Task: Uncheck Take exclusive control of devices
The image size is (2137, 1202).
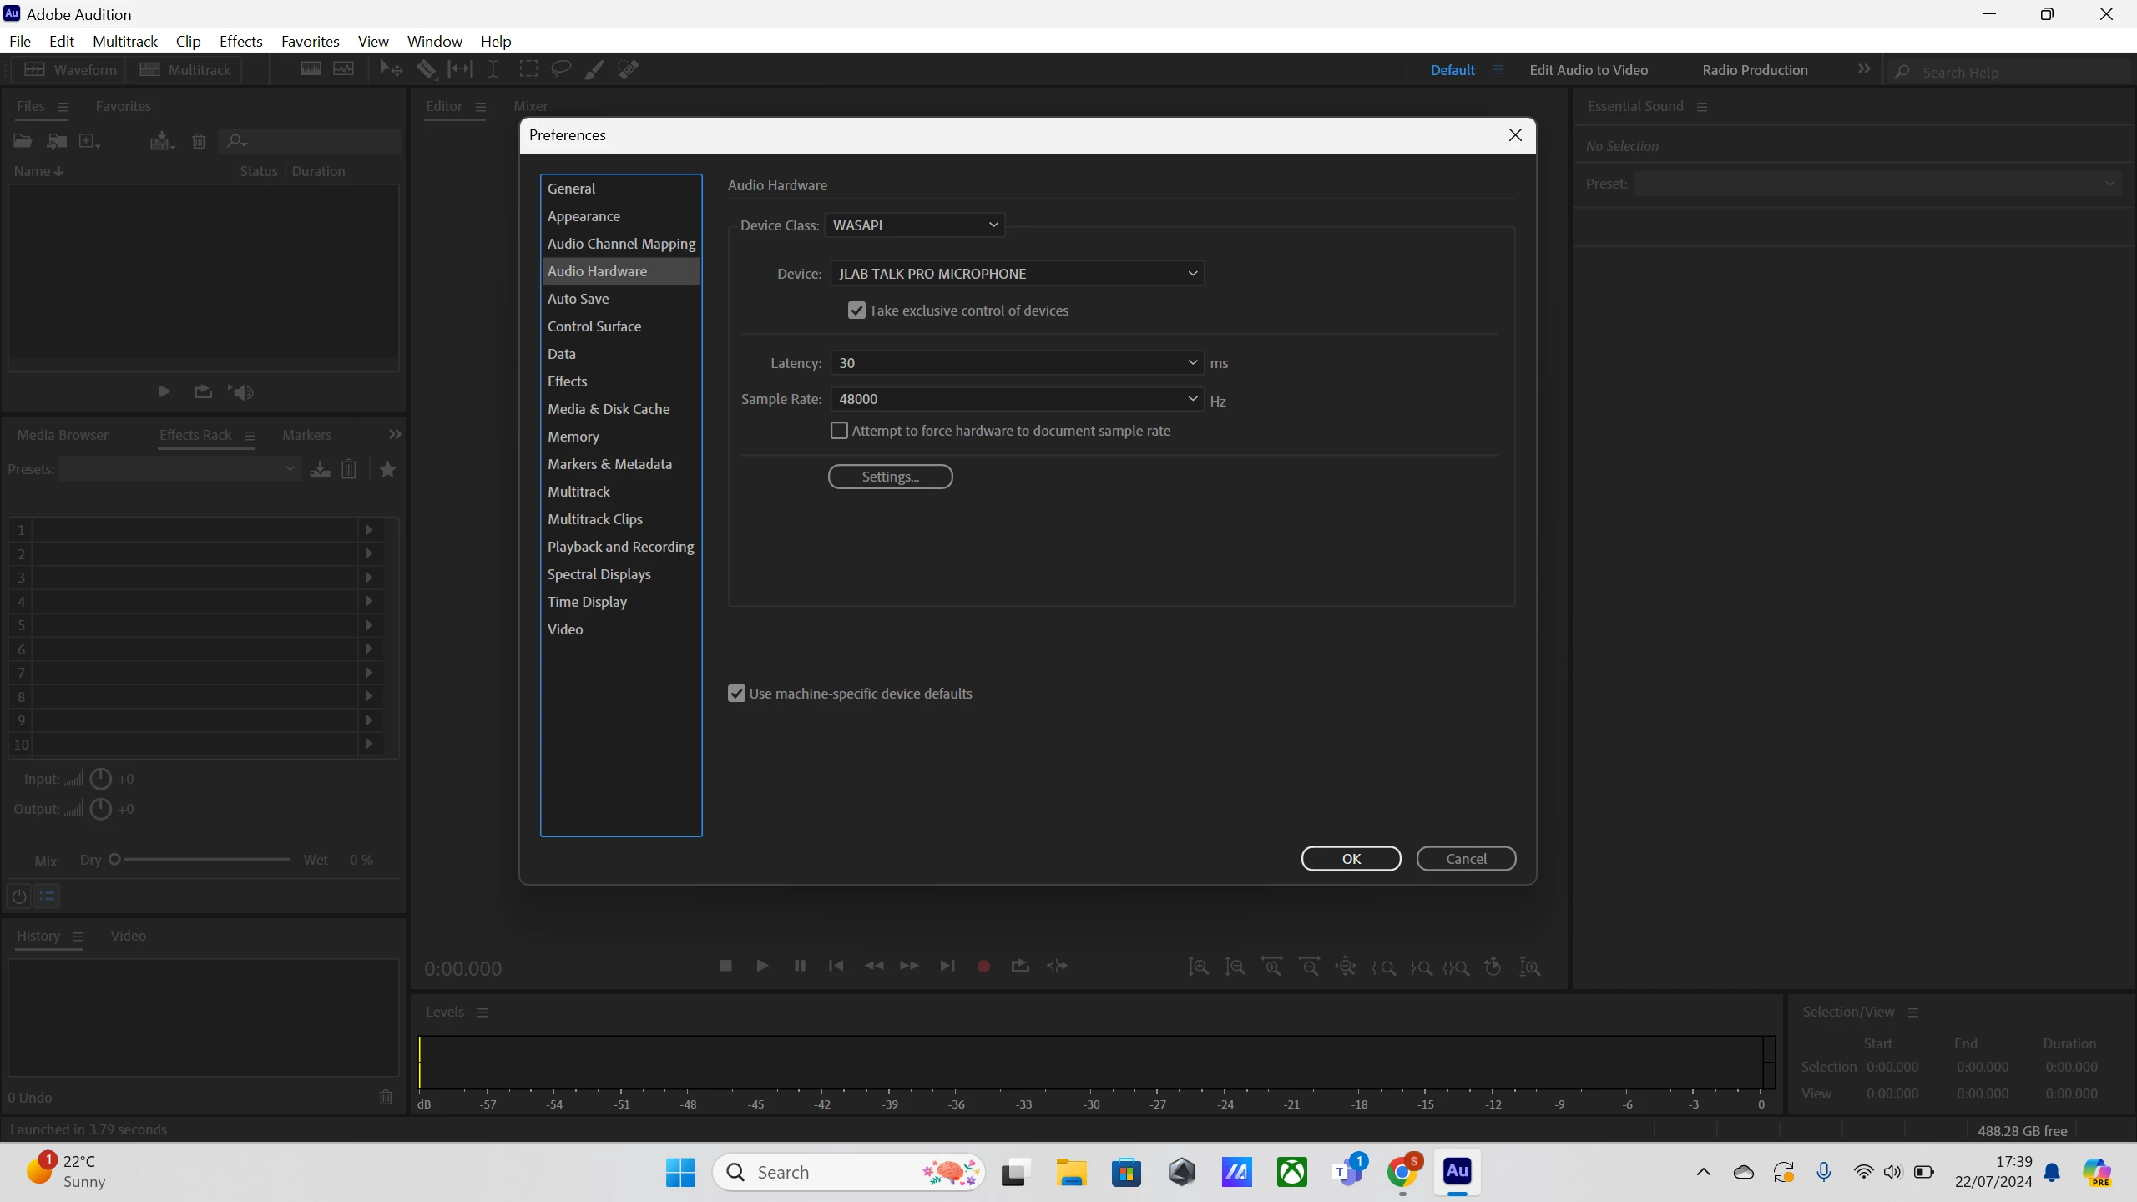Action: click(x=856, y=311)
